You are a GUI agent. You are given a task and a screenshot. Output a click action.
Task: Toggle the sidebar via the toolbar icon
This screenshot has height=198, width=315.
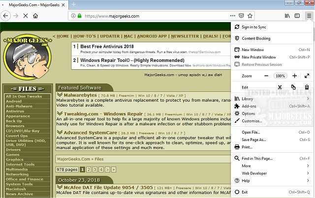tap(297, 16)
